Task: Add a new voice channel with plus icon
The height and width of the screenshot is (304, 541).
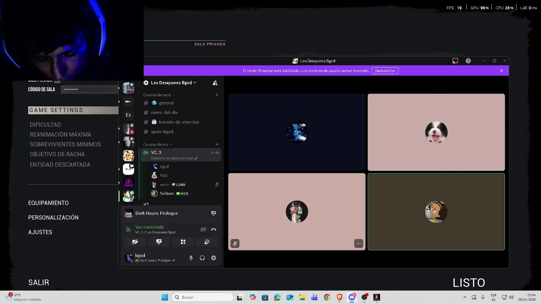Action: point(217,144)
